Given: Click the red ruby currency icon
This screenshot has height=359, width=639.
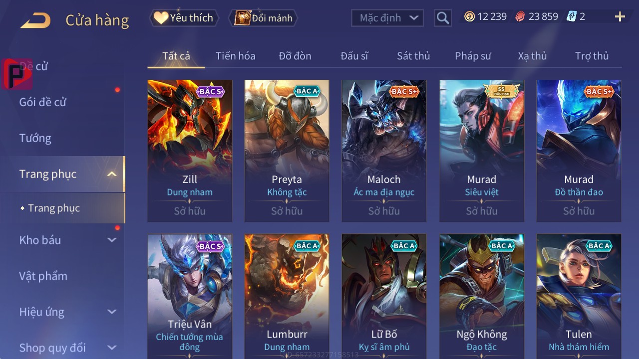Looking at the screenshot, I should tap(520, 16).
